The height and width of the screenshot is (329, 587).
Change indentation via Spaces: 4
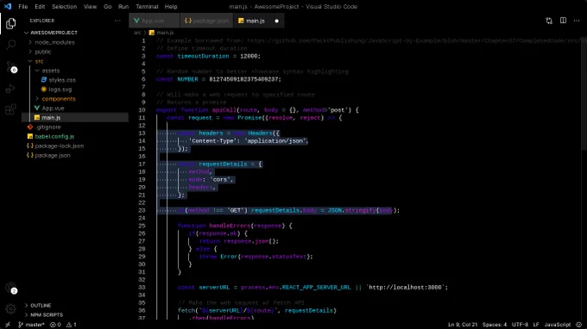[x=494, y=325]
